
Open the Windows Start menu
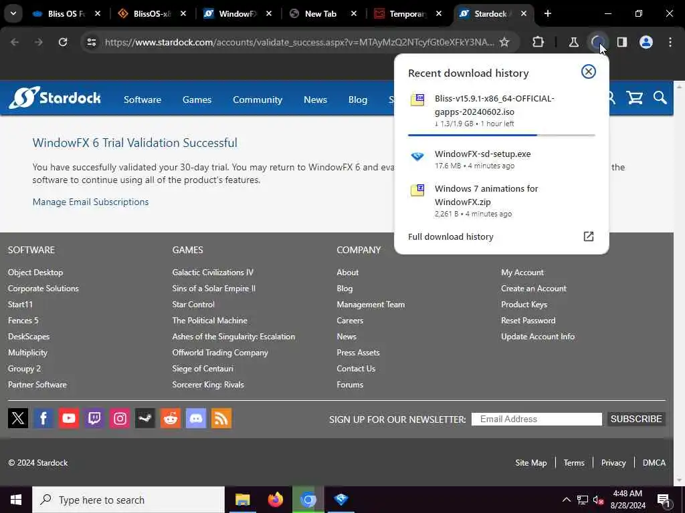pyautogui.click(x=16, y=500)
